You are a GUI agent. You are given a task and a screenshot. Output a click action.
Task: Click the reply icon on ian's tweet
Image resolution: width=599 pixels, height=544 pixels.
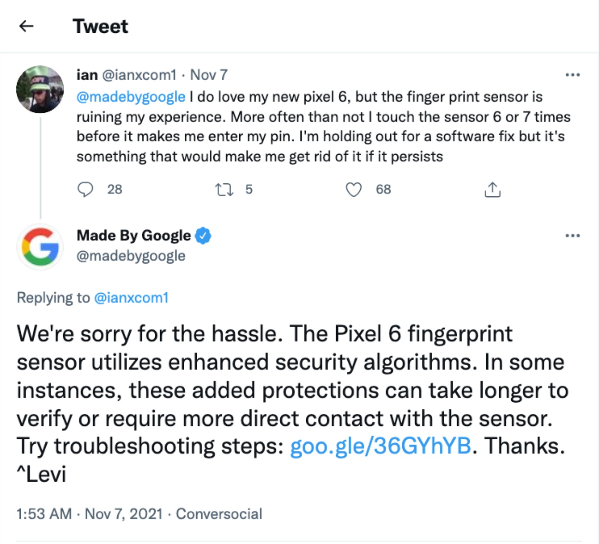(x=87, y=190)
